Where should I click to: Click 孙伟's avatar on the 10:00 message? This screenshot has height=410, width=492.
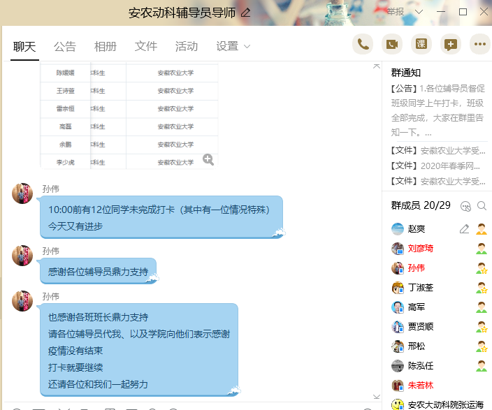22,193
